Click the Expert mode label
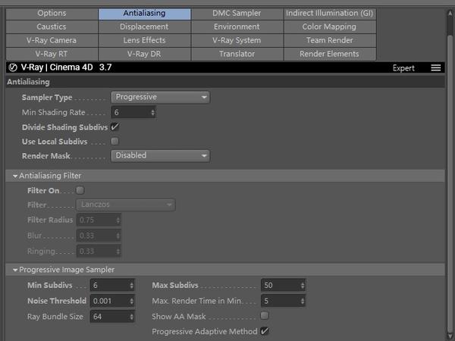 click(403, 68)
